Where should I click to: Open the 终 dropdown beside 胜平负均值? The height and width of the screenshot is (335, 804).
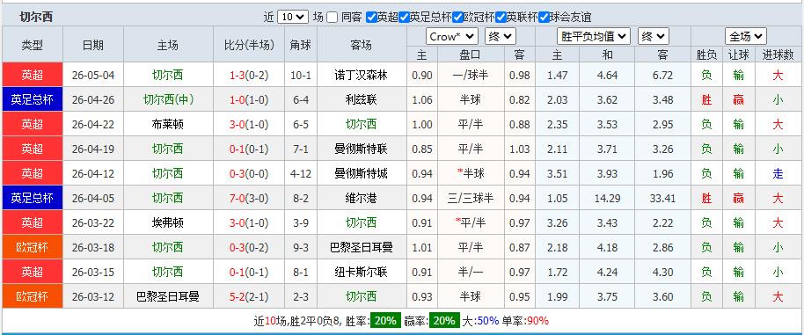tap(654, 36)
